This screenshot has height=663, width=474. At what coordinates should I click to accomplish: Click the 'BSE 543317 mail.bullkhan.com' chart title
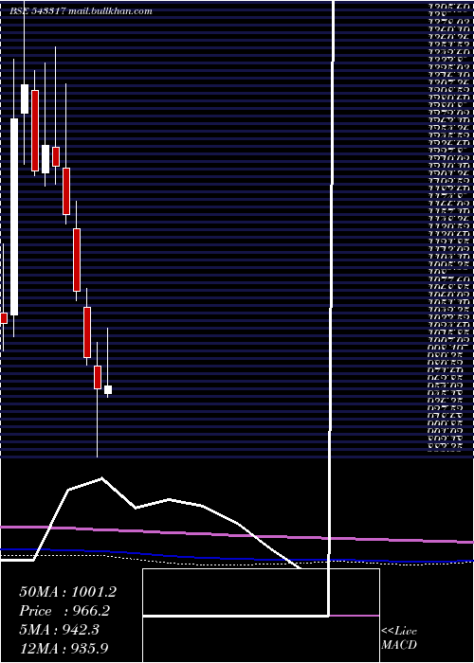pos(81,11)
